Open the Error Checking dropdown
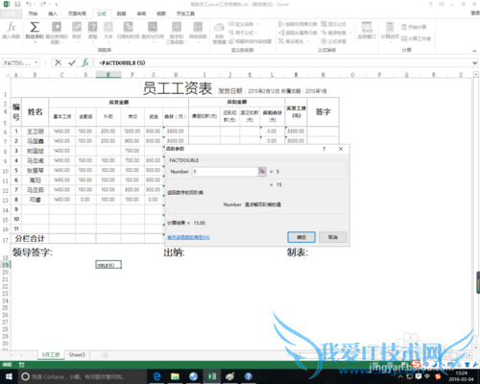 [x=350, y=33]
